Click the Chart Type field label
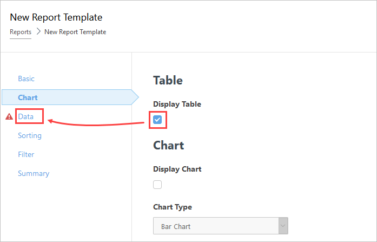 pos(173,207)
